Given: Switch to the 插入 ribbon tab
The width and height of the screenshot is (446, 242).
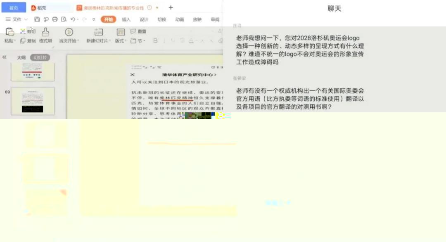Looking at the screenshot, I should 126,19.
